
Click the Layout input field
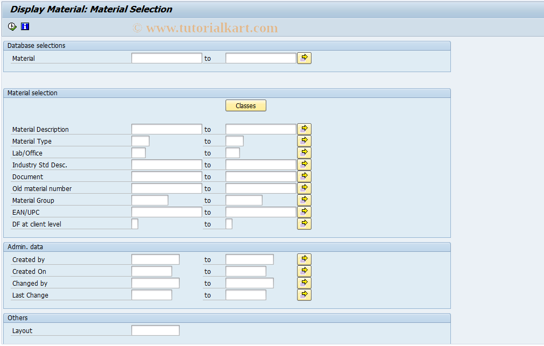(x=155, y=330)
